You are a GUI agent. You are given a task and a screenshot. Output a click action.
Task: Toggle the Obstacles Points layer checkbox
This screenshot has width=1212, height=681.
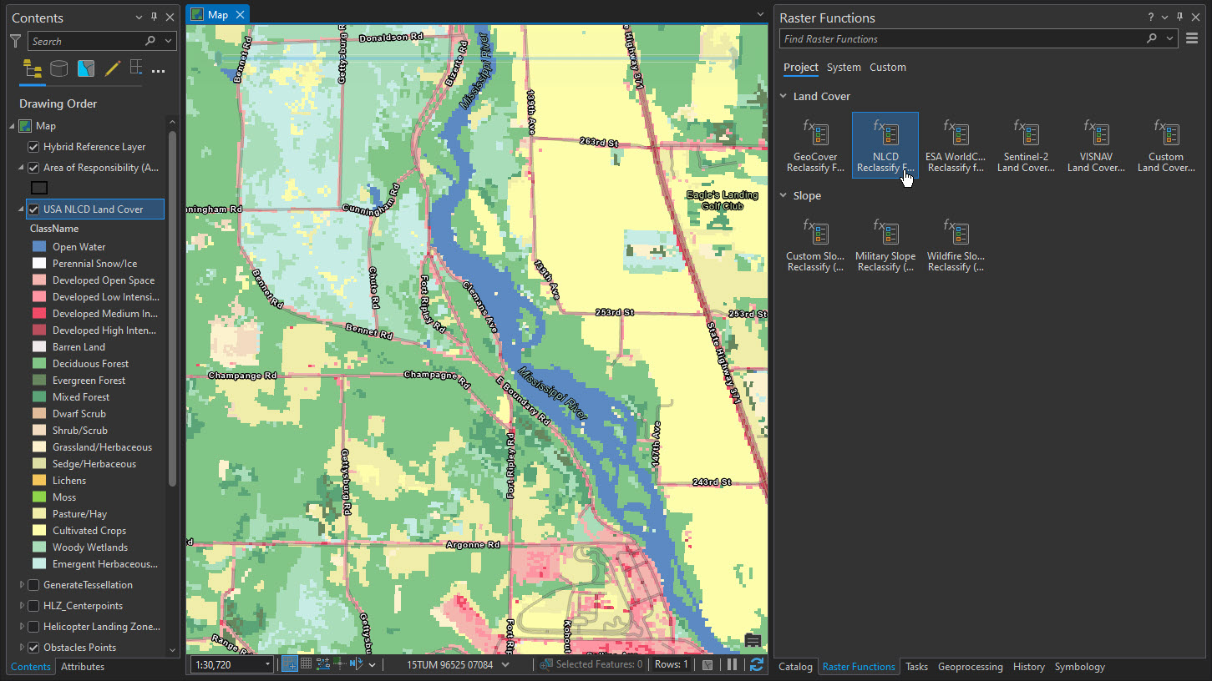(33, 647)
